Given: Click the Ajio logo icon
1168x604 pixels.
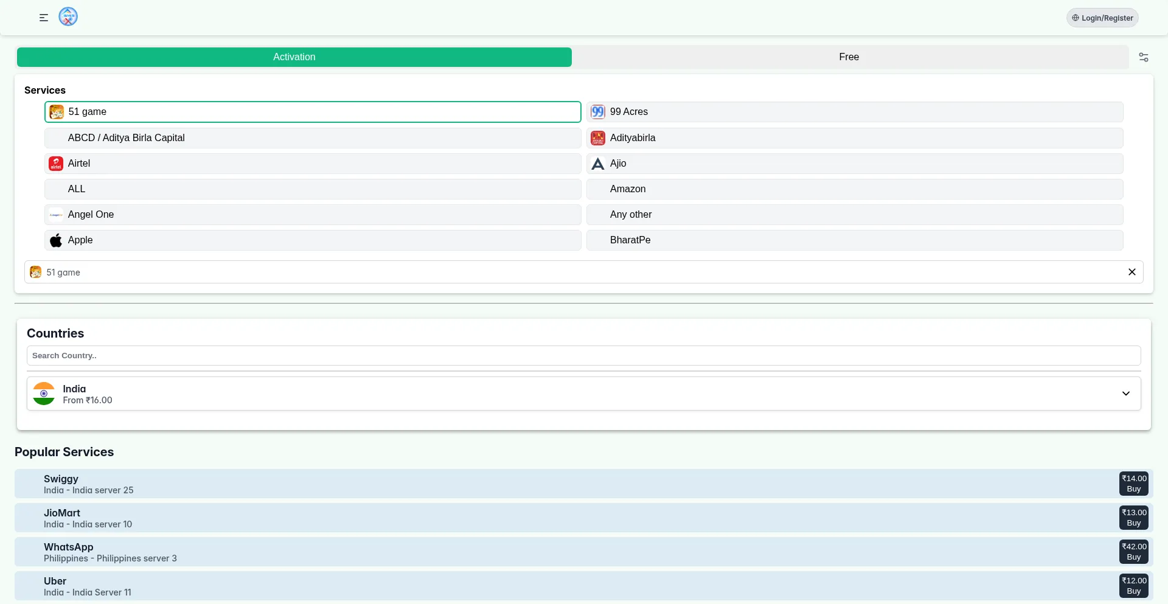Looking at the screenshot, I should pos(598,164).
